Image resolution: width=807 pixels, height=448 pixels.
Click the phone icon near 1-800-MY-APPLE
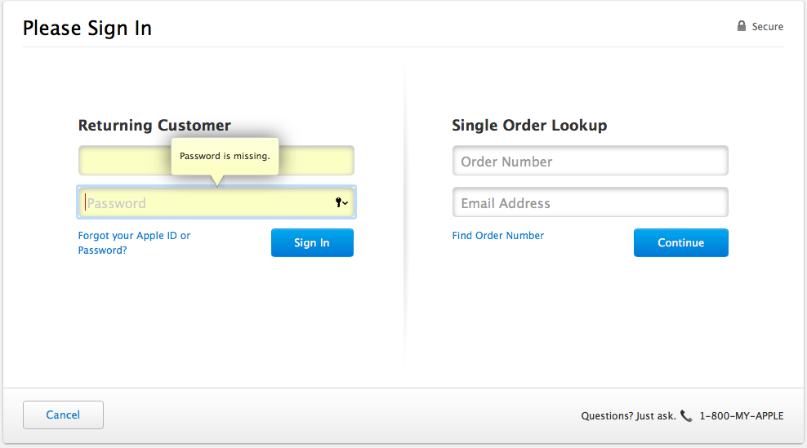tap(686, 415)
